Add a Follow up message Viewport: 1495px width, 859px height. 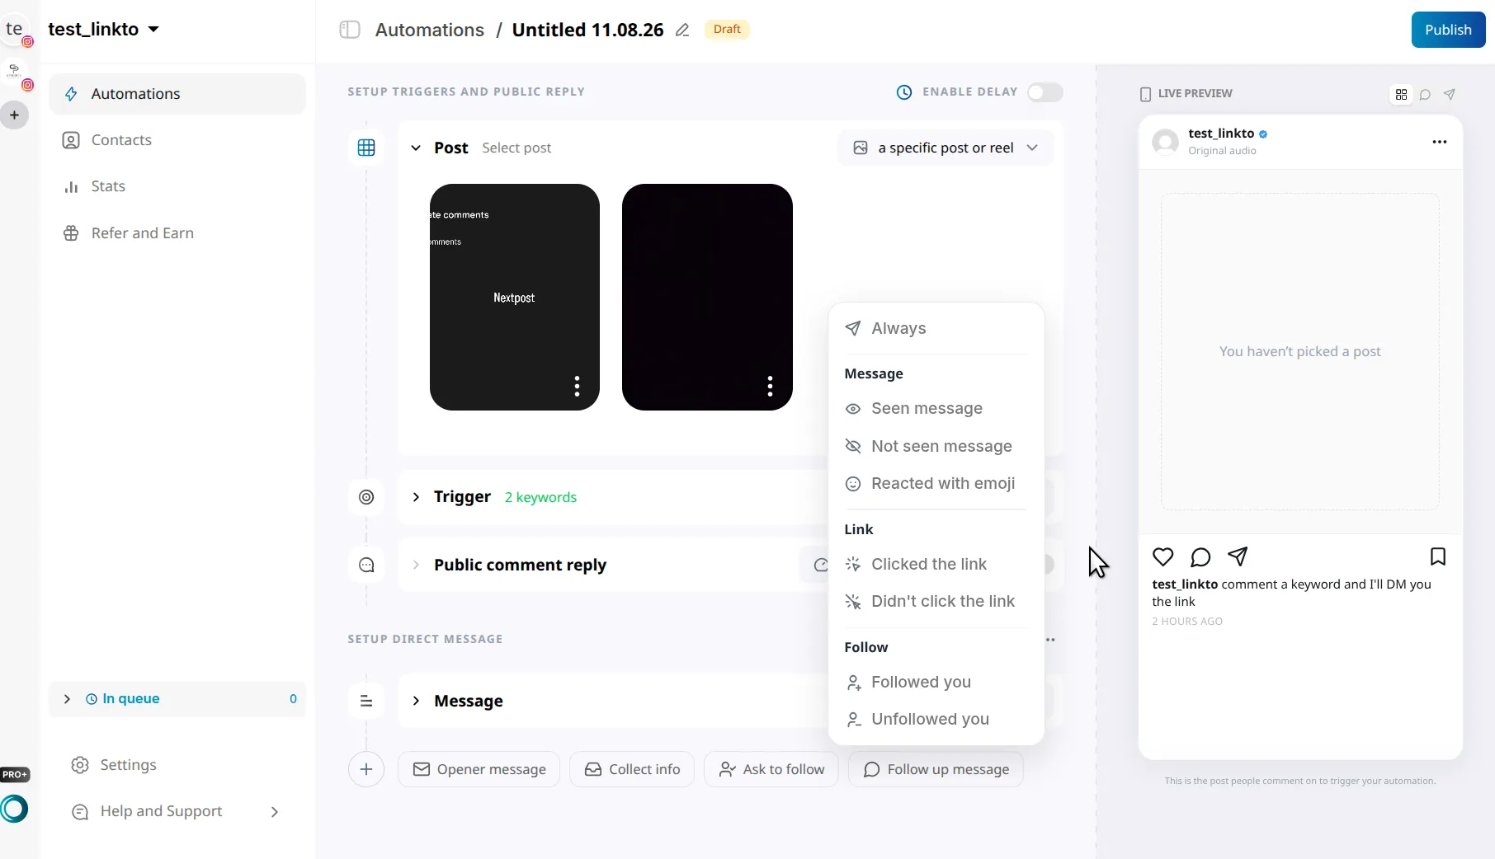click(936, 769)
